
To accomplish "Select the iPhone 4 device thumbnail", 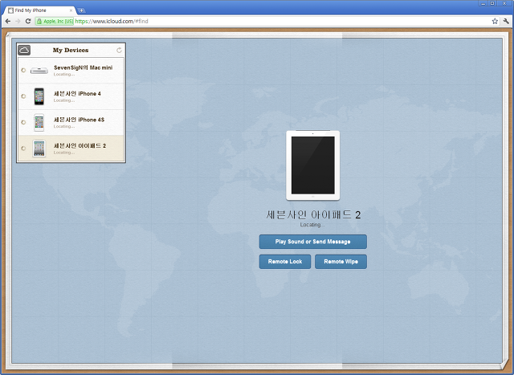I will coord(39,96).
